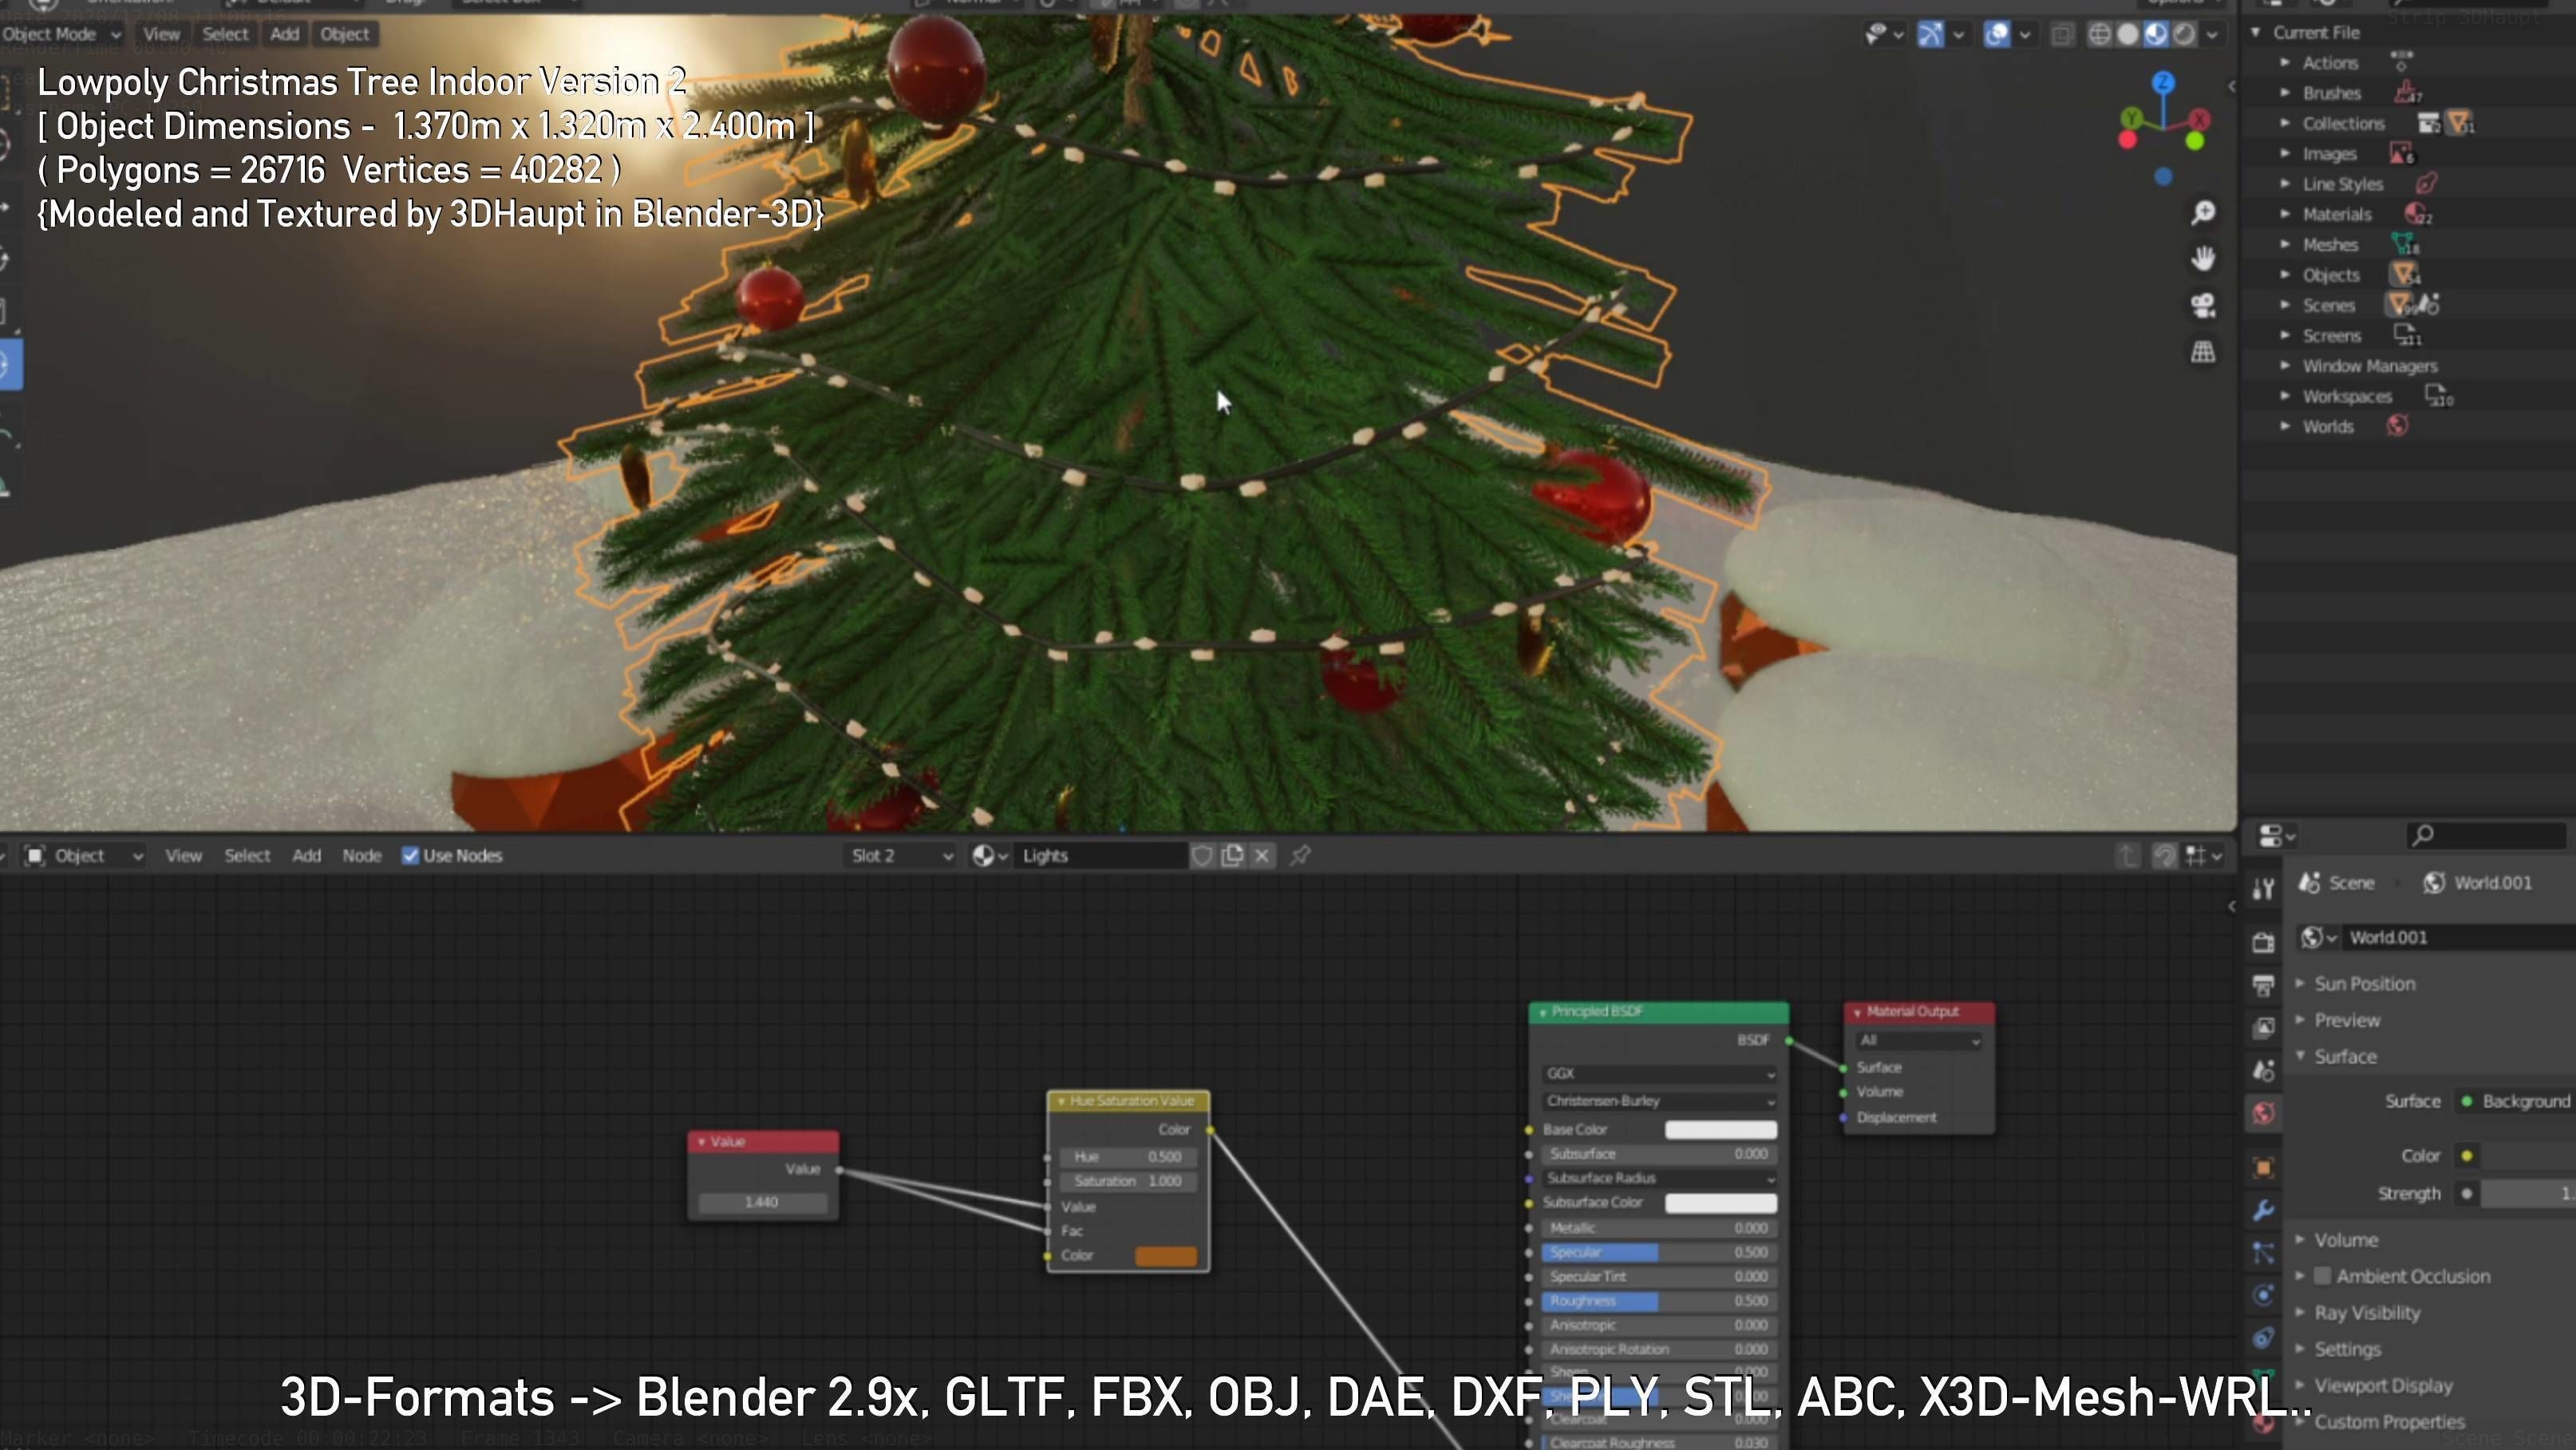Image resolution: width=2576 pixels, height=1450 pixels.
Task: Click the Lights material name field
Action: click(x=1100, y=856)
